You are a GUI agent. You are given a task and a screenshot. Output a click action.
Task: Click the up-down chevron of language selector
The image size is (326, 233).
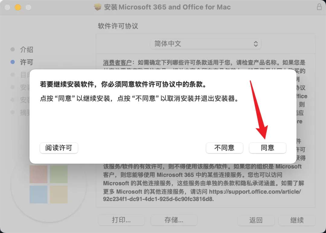[256, 44]
